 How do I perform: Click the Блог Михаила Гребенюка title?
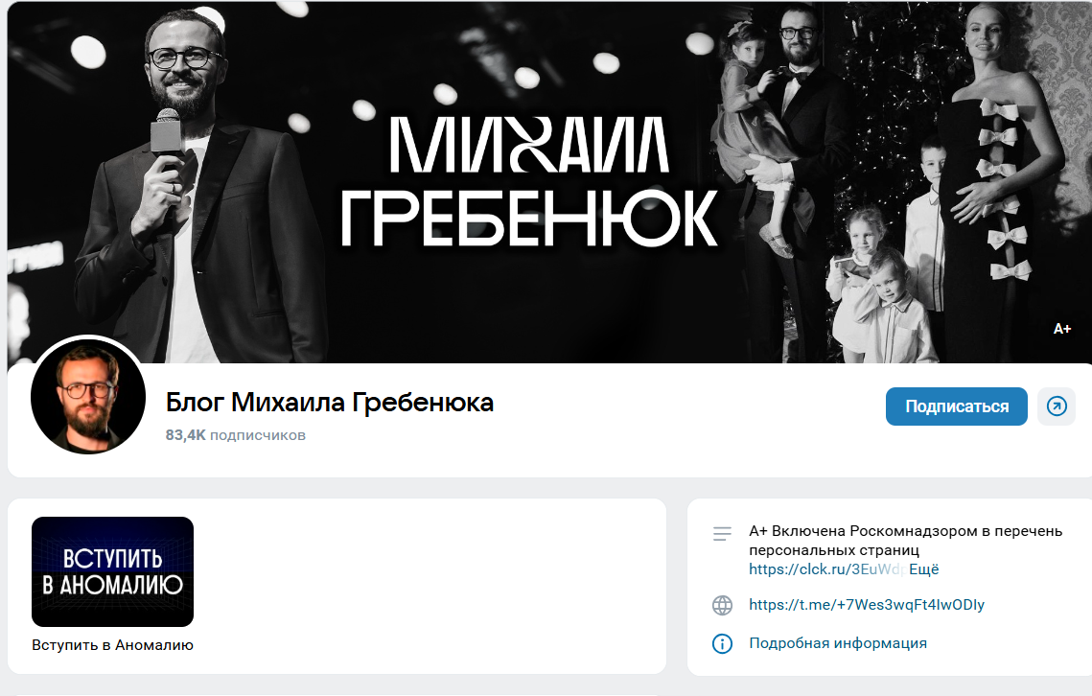(330, 403)
